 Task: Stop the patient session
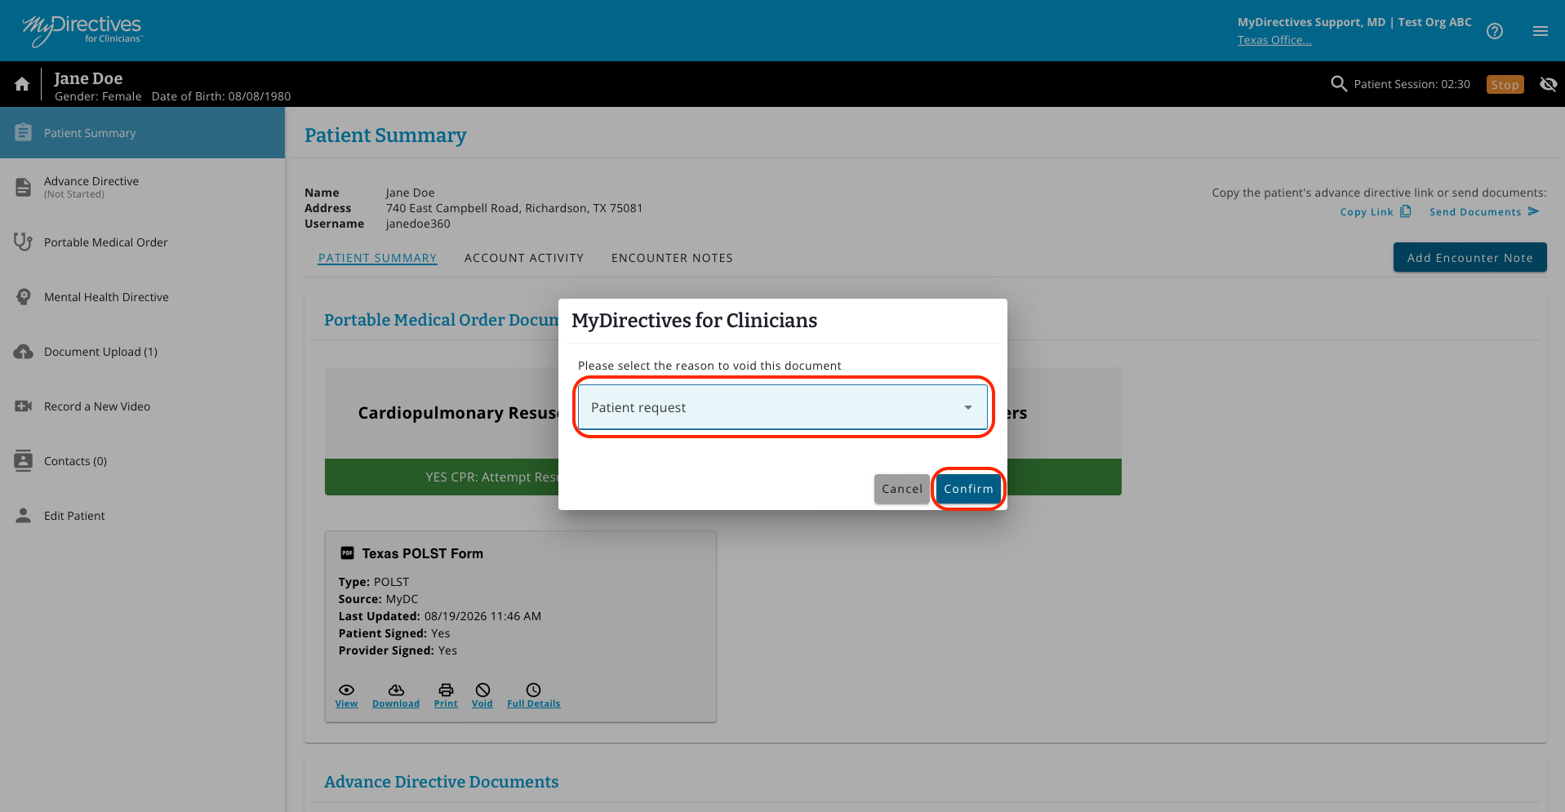1505,84
